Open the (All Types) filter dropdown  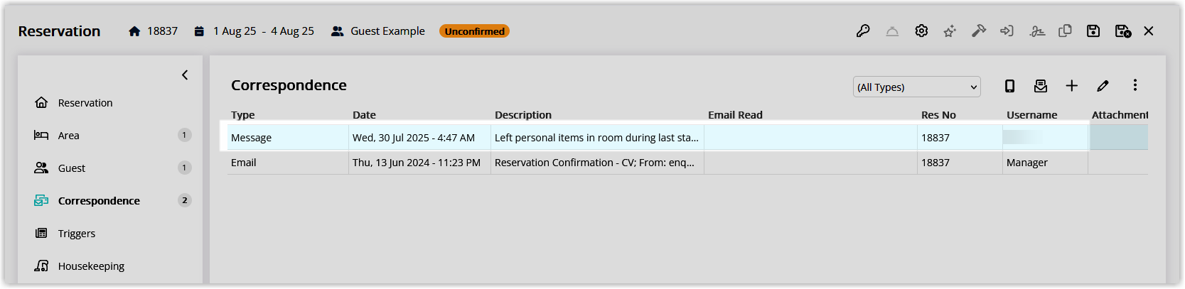(917, 87)
